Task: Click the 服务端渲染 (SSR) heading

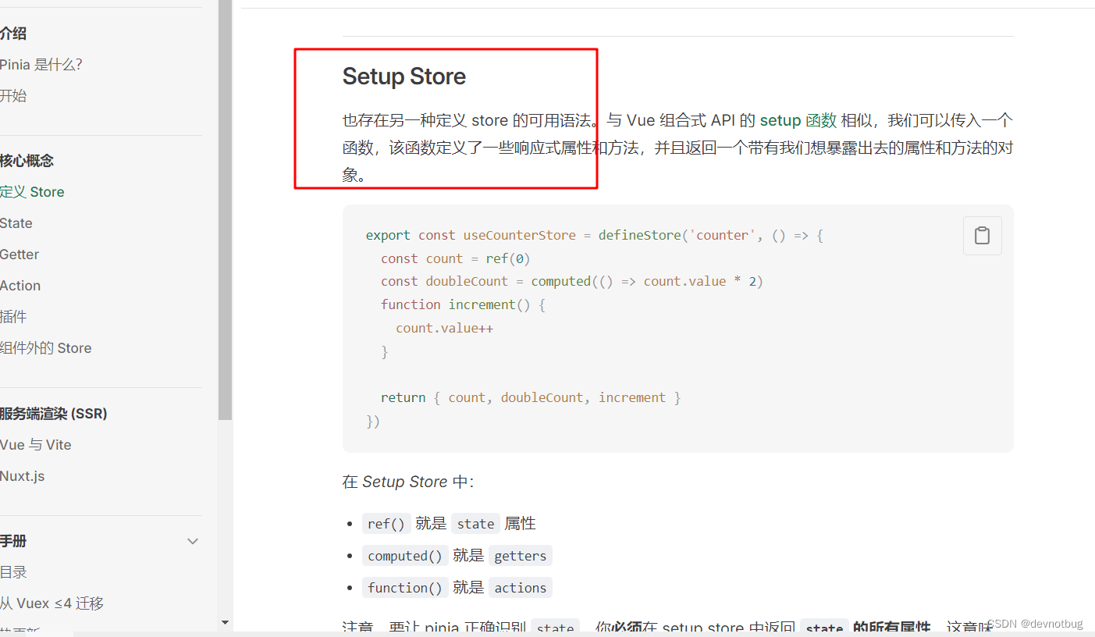Action: click(54, 414)
